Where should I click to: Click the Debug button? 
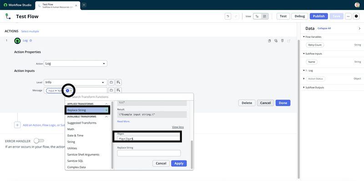click(300, 16)
